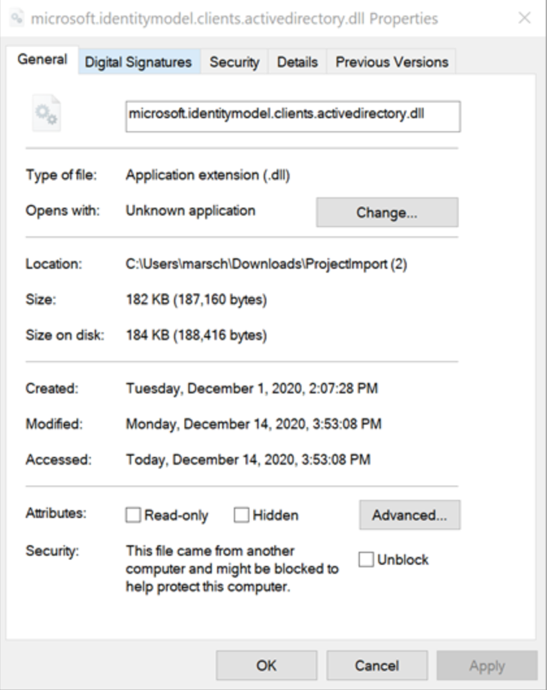Switch to the General tab
This screenshot has height=690, width=547.
click(x=42, y=59)
